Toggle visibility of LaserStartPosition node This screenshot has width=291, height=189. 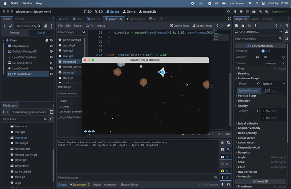click(x=51, y=57)
